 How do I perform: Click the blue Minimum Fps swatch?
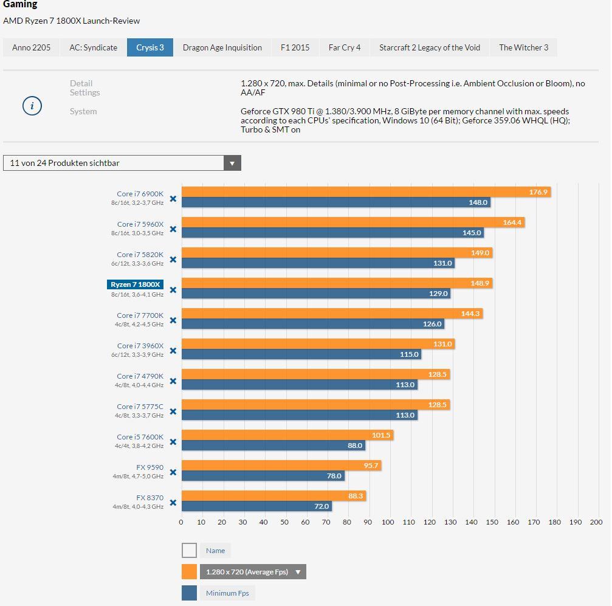pyautogui.click(x=189, y=593)
